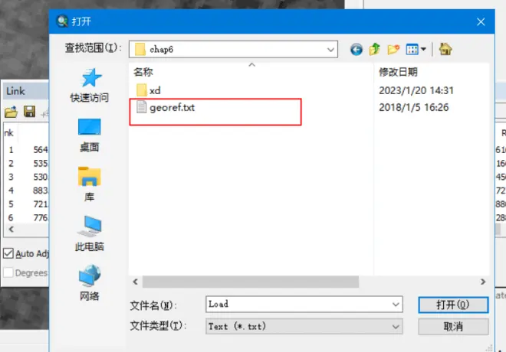506x352 pixels.
Task: Open Network (网络) location
Action: (90, 283)
